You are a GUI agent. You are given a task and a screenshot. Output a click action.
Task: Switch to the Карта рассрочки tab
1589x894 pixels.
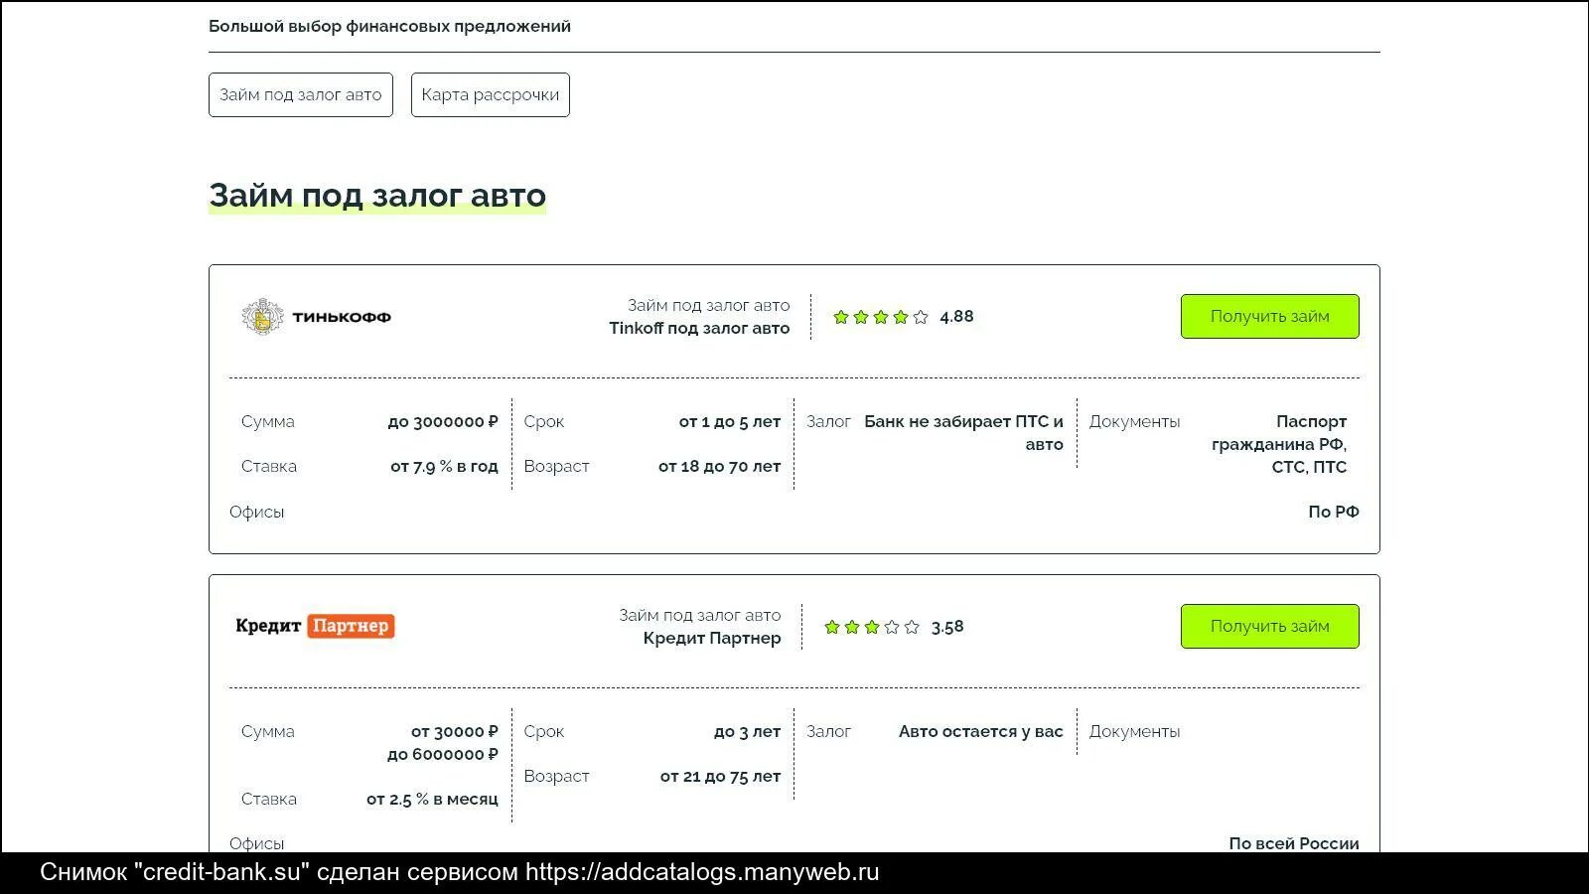[x=491, y=94]
